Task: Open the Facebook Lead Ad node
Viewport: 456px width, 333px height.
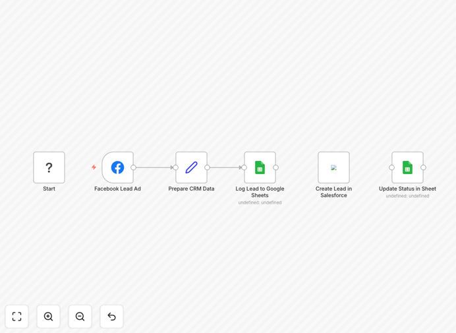Action: pos(117,167)
